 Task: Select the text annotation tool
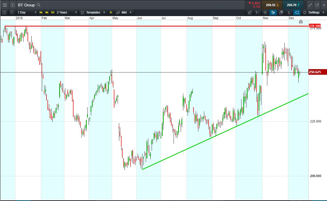tap(257, 12)
